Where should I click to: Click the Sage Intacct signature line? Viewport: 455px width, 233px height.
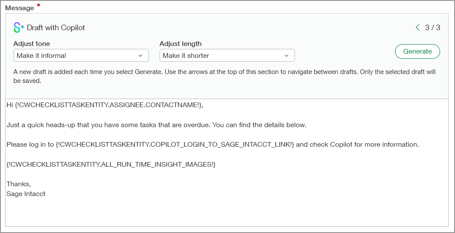26,194
